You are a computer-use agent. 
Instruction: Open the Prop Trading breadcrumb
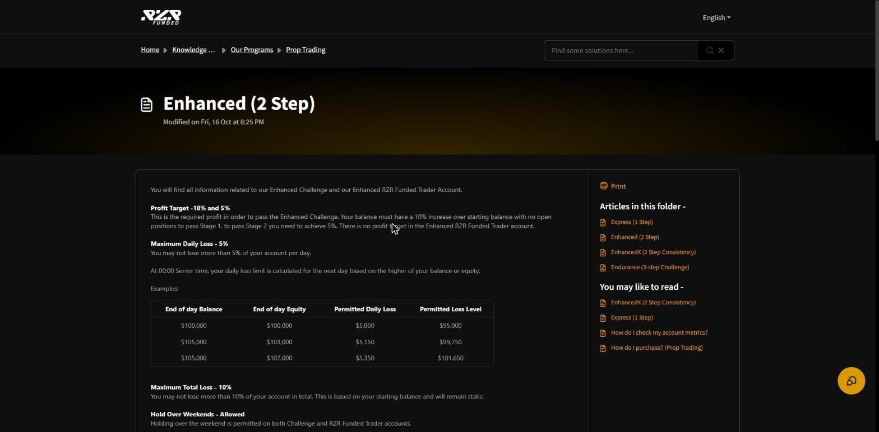coord(306,50)
